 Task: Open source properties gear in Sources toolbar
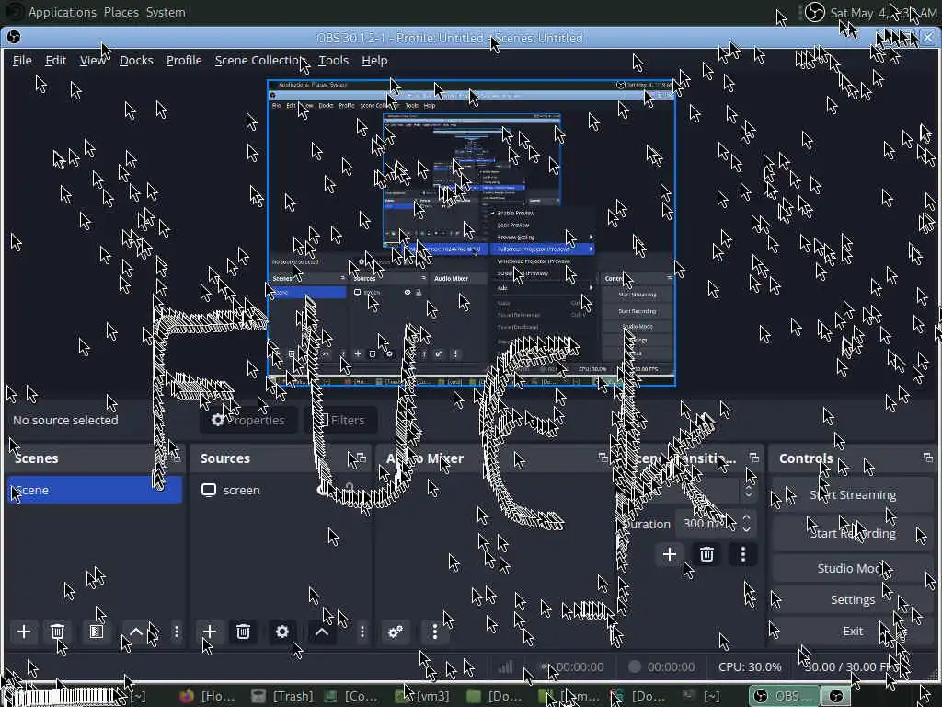[281, 632]
